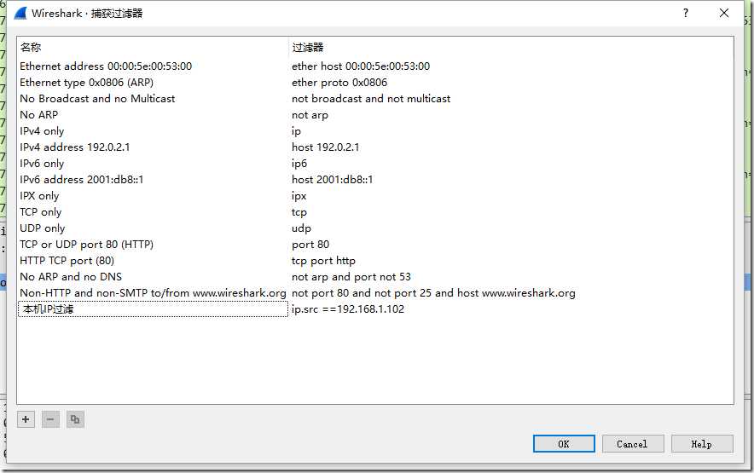The width and height of the screenshot is (754, 473).
Task: Click filter expression host 192.0.2.1
Action: pyautogui.click(x=326, y=147)
